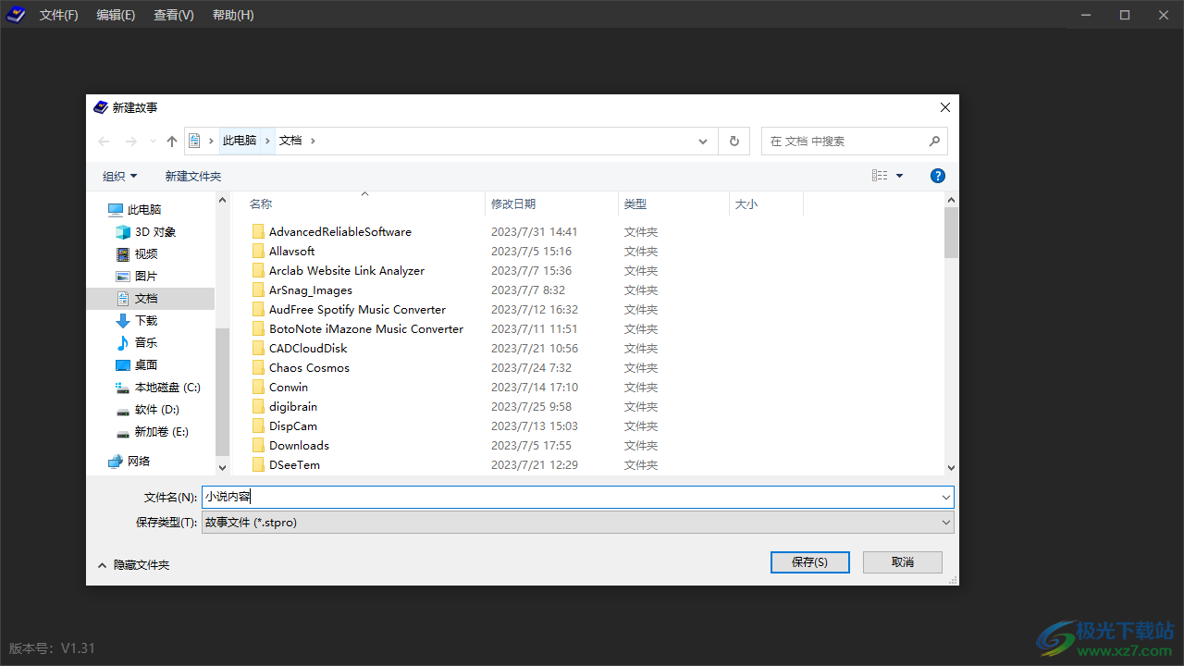1184x666 pixels.
Task: Open the 组织 dropdown menu
Action: 120,176
